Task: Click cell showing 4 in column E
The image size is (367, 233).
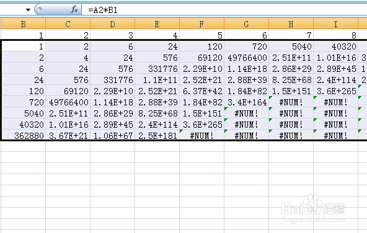Action: (x=157, y=35)
